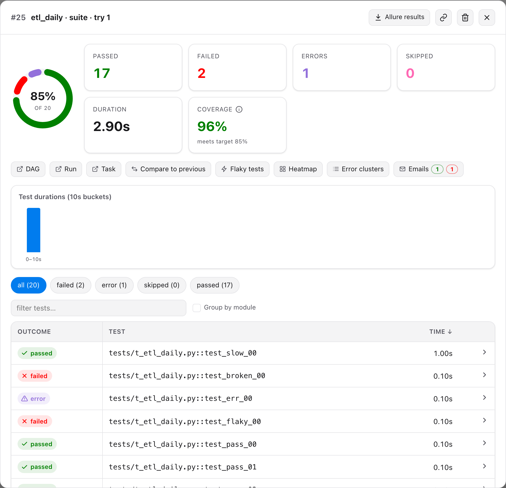Viewport: 506px width, 488px height.
Task: Expand the test_broken_00 row chevron
Action: [x=484, y=375]
